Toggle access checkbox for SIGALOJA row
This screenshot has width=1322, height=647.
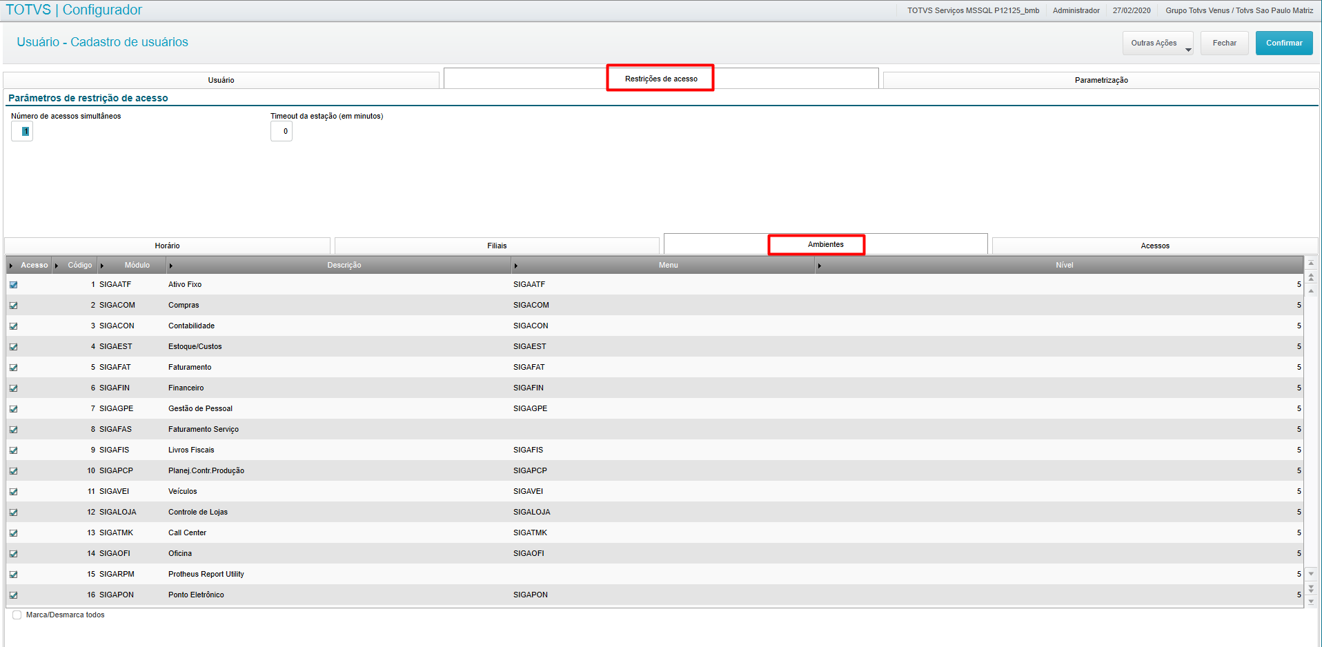(x=14, y=512)
